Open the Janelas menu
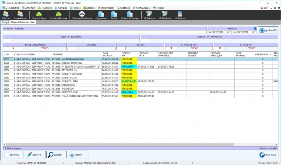 (158, 8)
